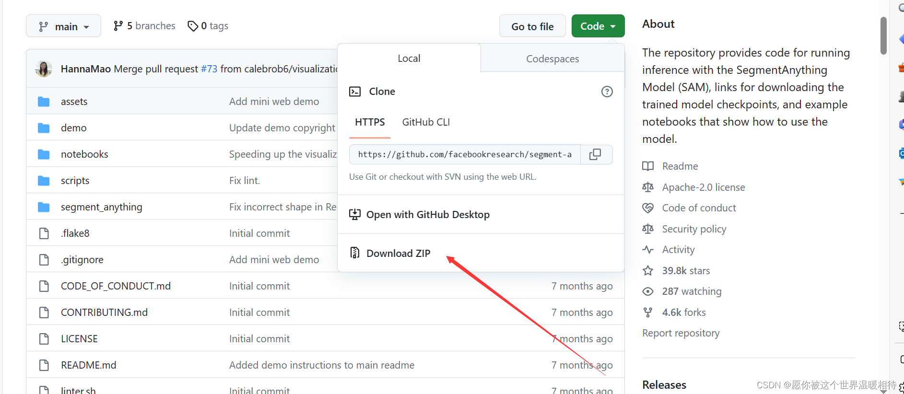Image resolution: width=904 pixels, height=394 pixels.
Task: Switch to the Codespaces tab
Action: click(x=552, y=58)
